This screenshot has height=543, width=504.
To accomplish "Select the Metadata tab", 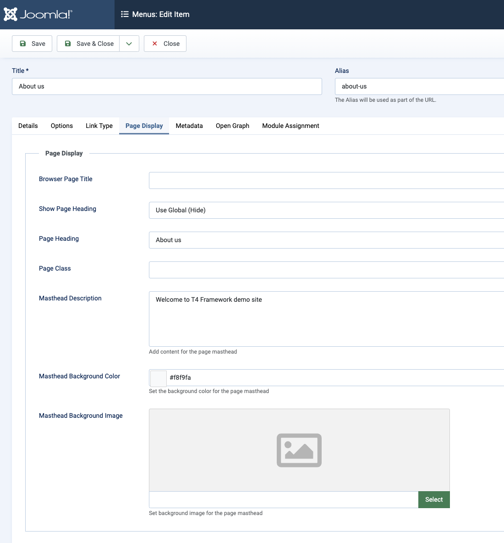I will tap(189, 126).
